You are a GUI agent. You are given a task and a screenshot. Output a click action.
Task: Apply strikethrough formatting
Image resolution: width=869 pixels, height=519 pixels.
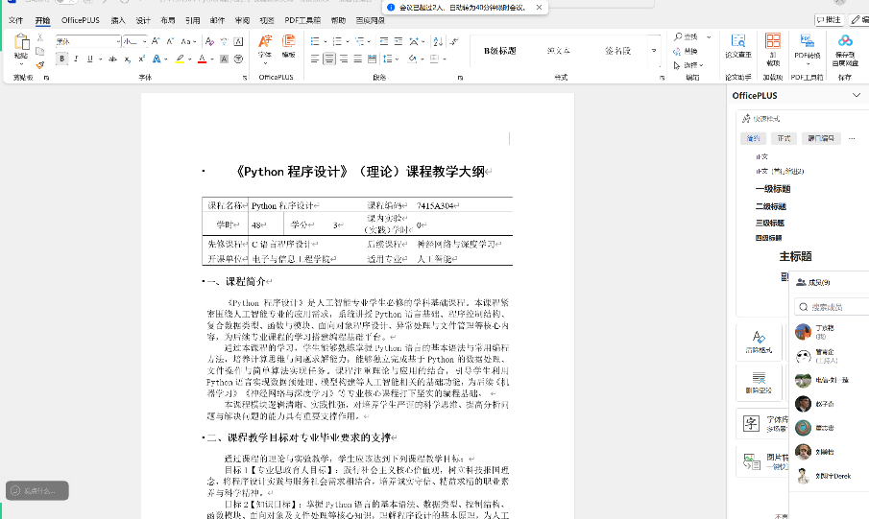(113, 59)
